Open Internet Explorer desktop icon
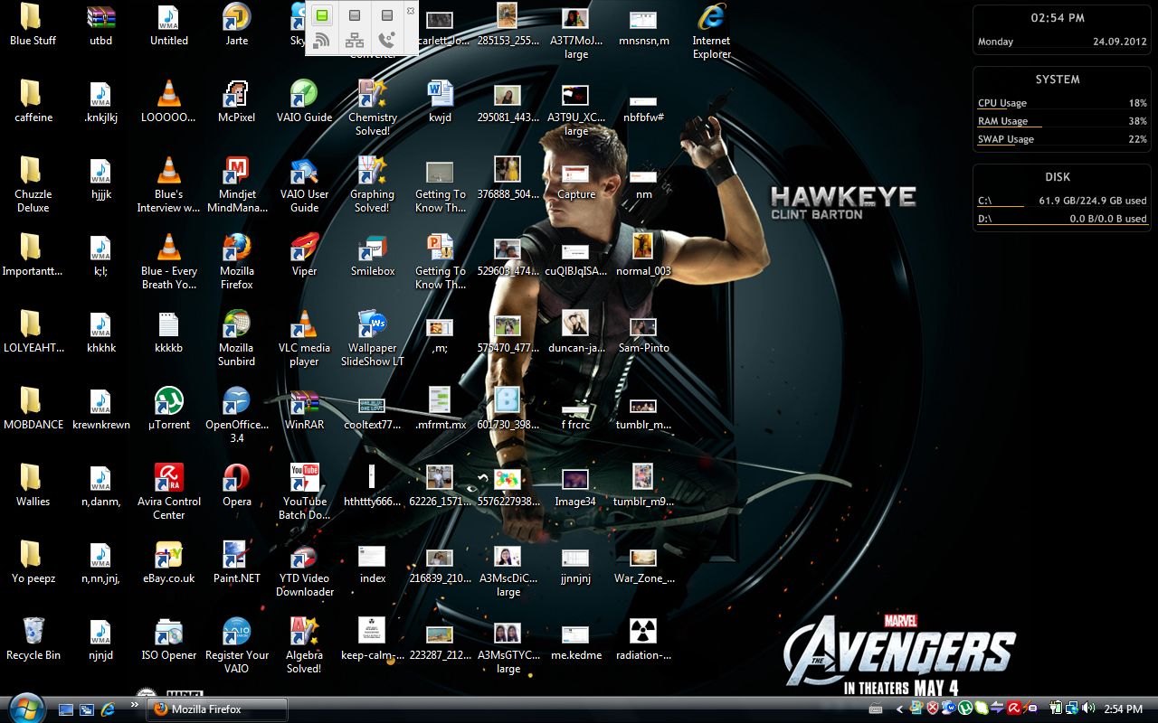This screenshot has height=723, width=1158. click(x=711, y=18)
